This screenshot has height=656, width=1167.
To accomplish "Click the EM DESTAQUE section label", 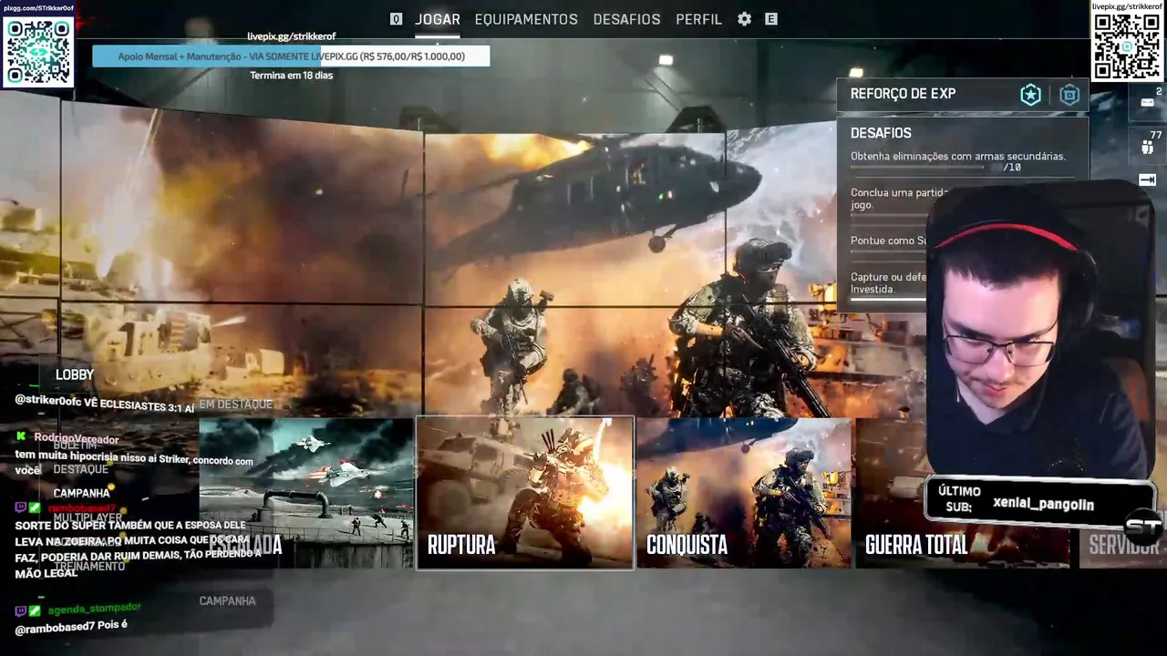I will click(236, 404).
